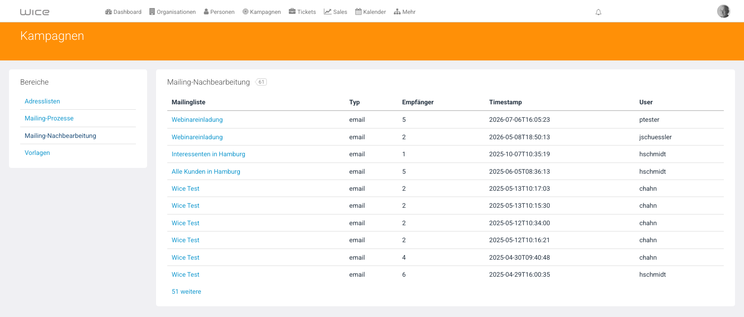Select Mailing-Nachbearbeitung in the sidebar
The image size is (744, 317).
click(x=60, y=136)
